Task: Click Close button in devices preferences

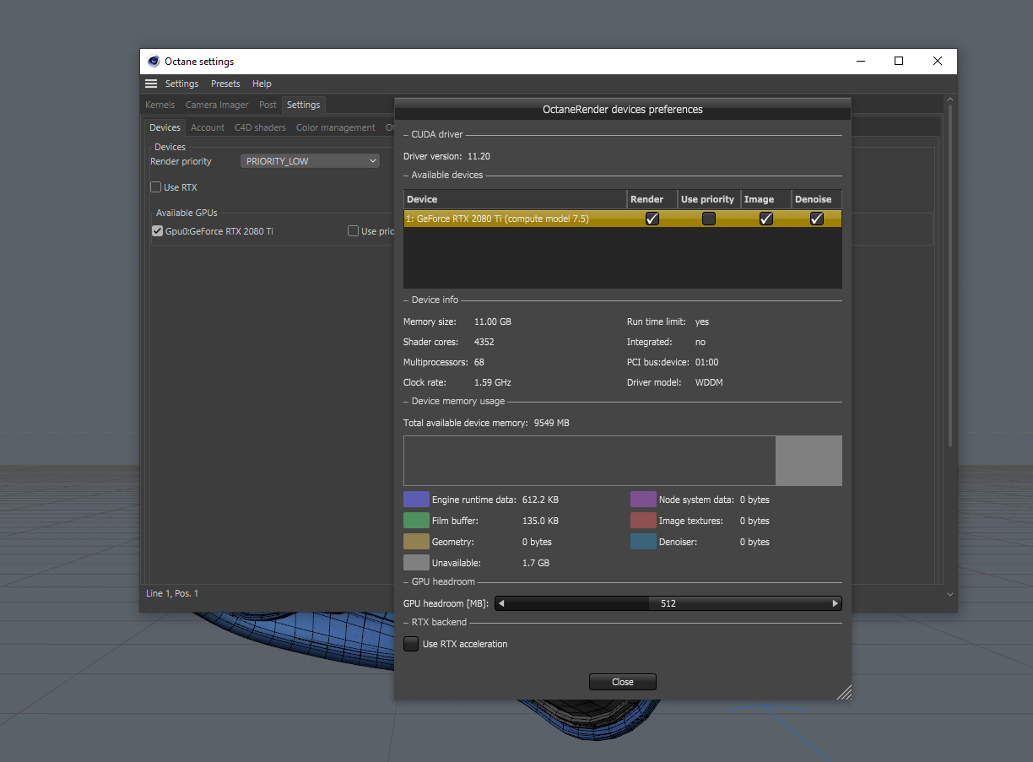Action: pos(623,682)
